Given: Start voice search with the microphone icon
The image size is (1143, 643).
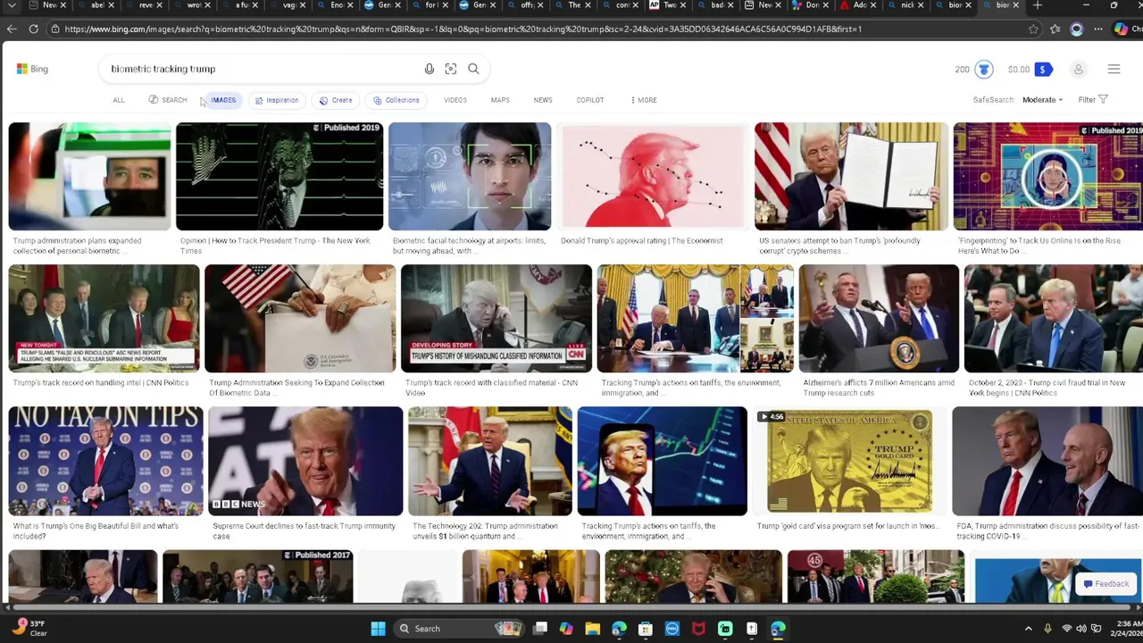Looking at the screenshot, I should [x=430, y=69].
